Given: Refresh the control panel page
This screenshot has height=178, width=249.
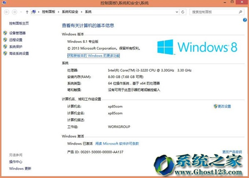Looking at the screenshot, I should pyautogui.click(x=183, y=12).
